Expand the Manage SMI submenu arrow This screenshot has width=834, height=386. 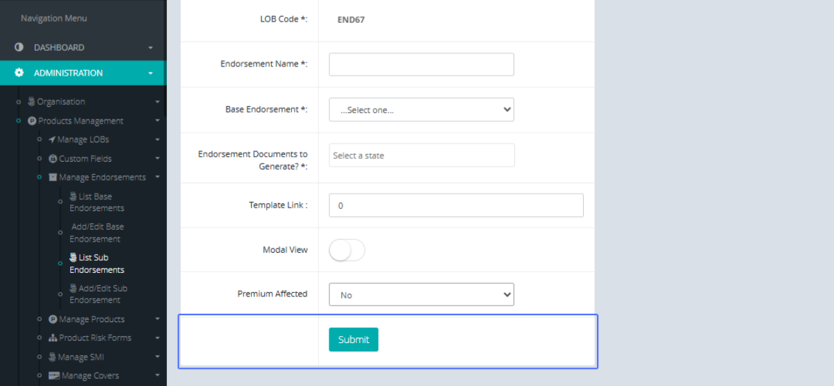coord(158,358)
